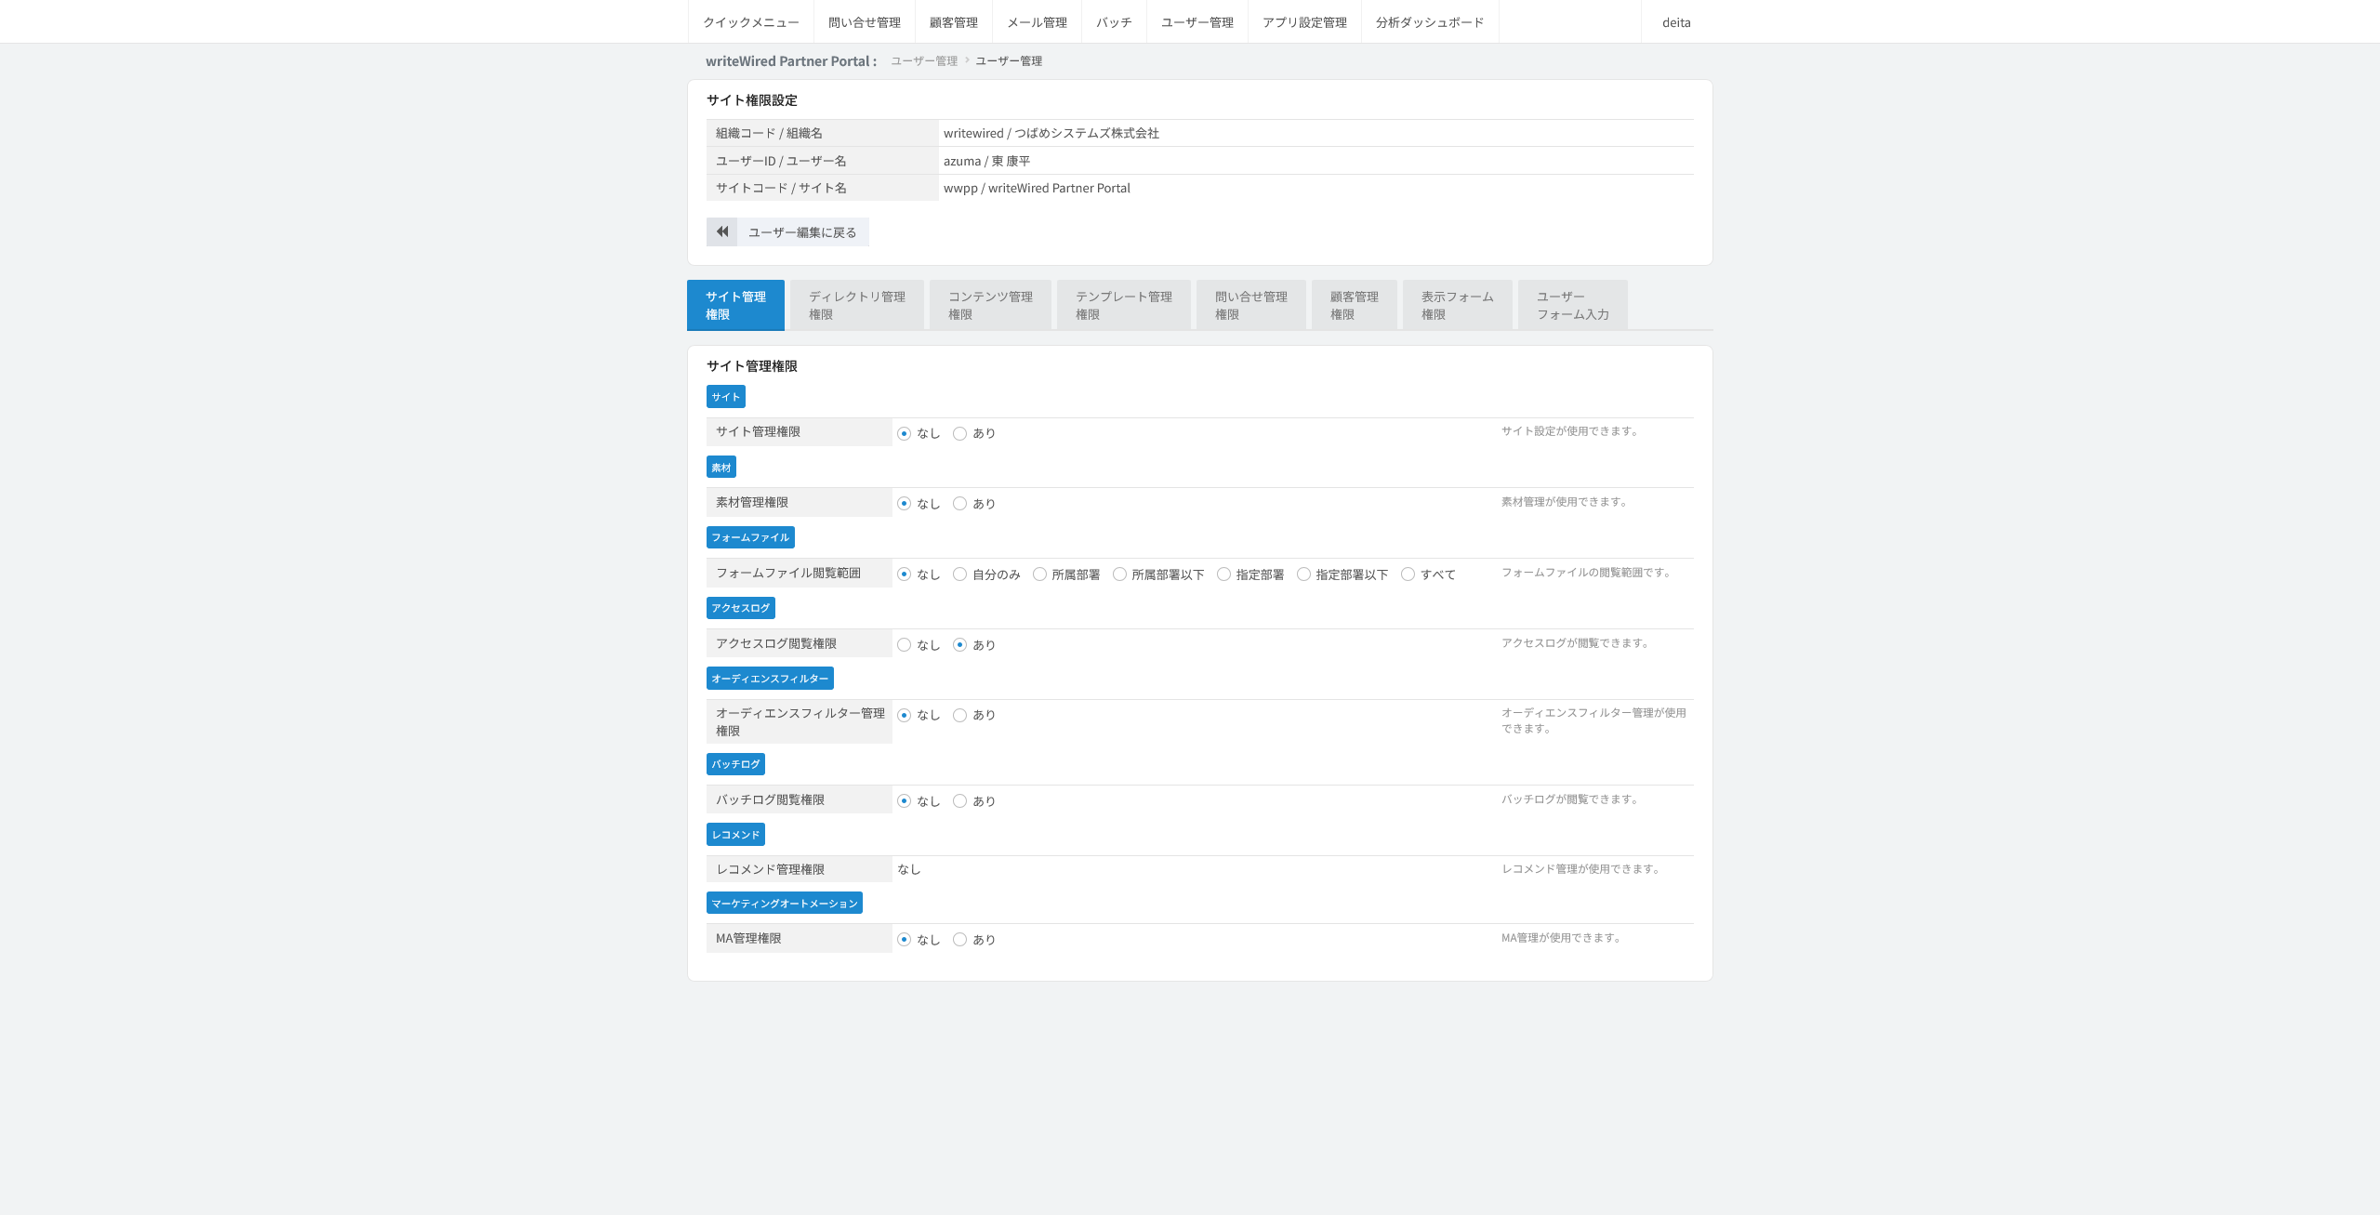Screen dimensions: 2380x1215
Task: Set バッチログ閲覧権限 to なし
Action: [x=904, y=801]
